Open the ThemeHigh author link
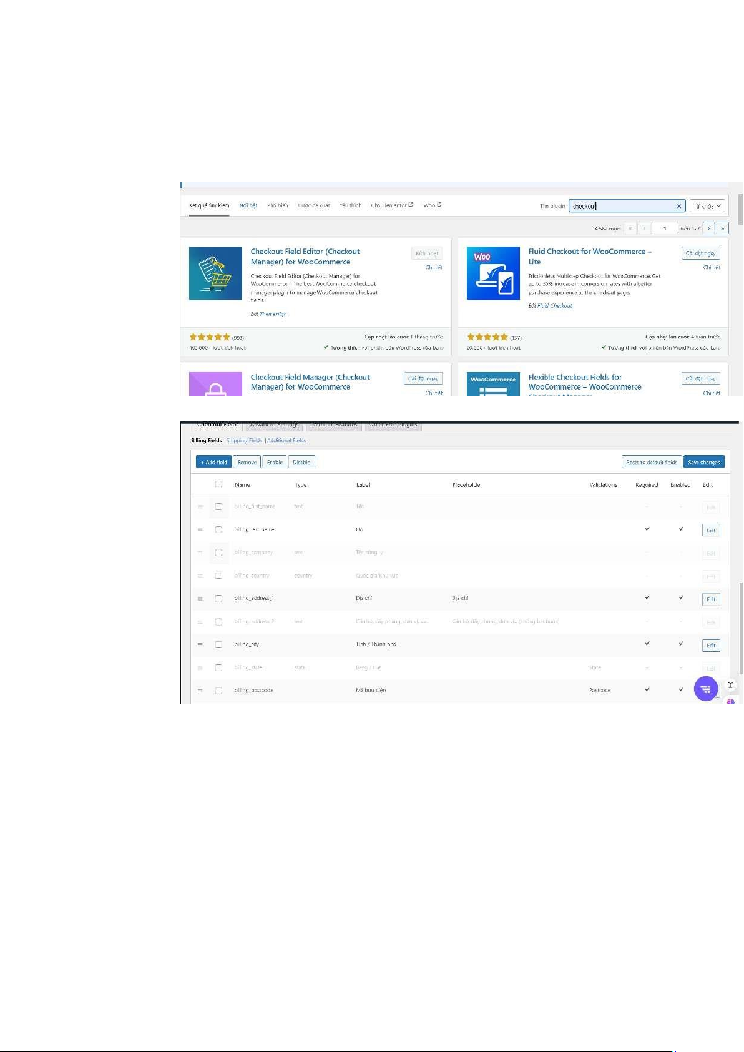This screenshot has width=744, height=1052. tap(273, 314)
